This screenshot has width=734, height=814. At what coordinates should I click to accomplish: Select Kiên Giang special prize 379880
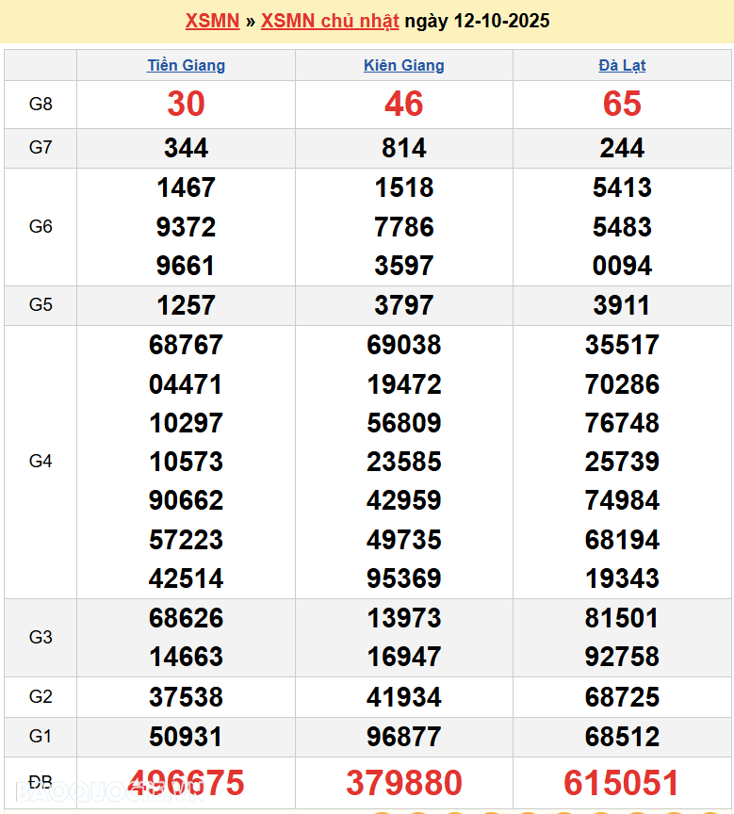[x=403, y=783]
